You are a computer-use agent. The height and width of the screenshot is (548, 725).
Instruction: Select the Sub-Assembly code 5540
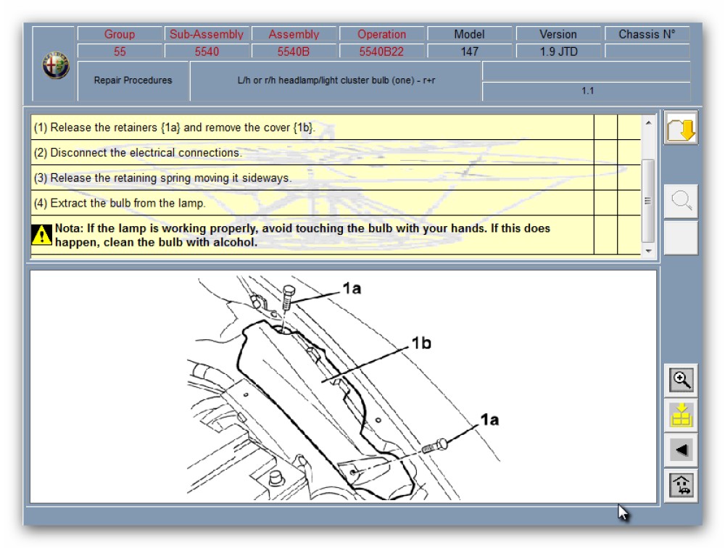tap(207, 51)
